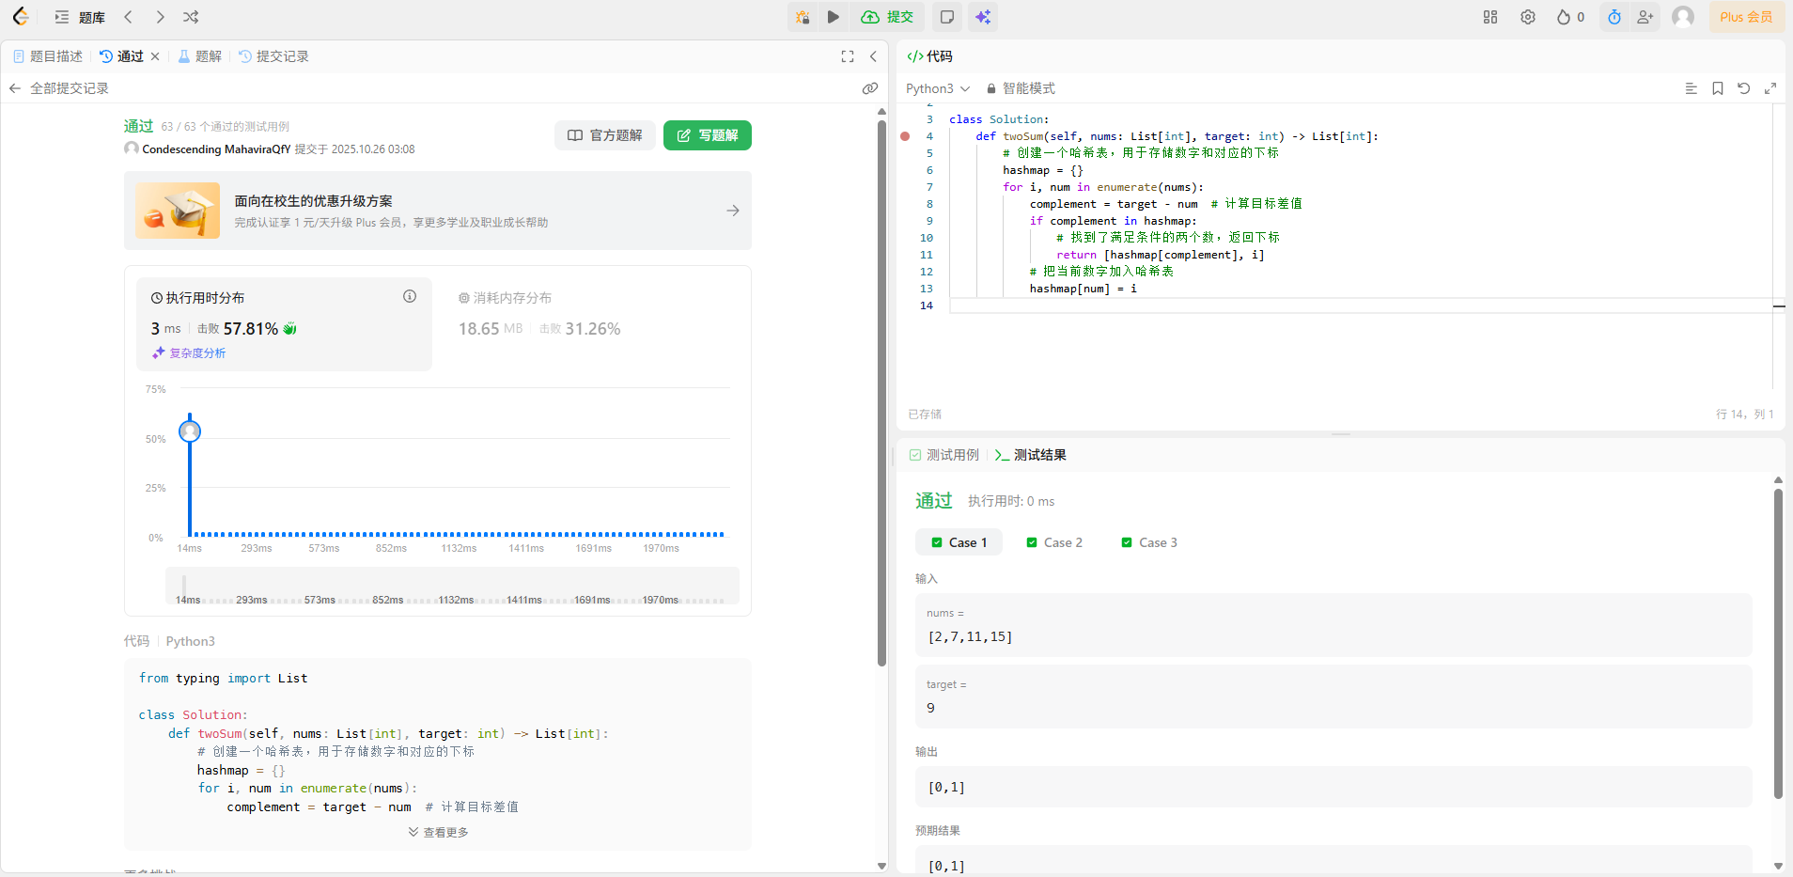Click the bookmark icon in code editor
The height and width of the screenshot is (877, 1793).
coord(1718,88)
